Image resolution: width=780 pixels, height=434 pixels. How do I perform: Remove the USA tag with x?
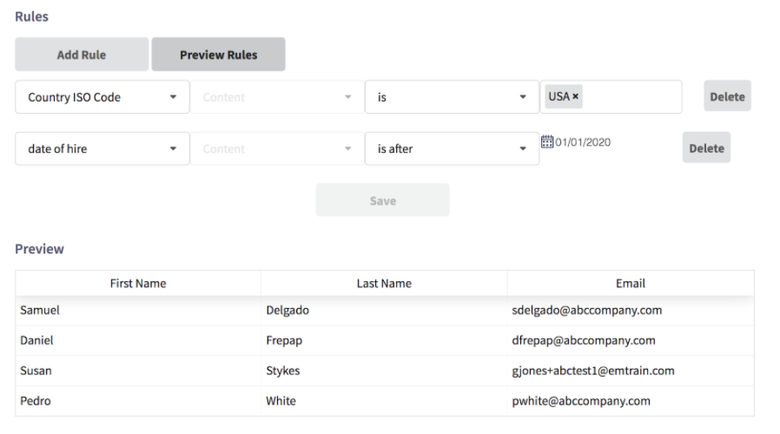[575, 96]
